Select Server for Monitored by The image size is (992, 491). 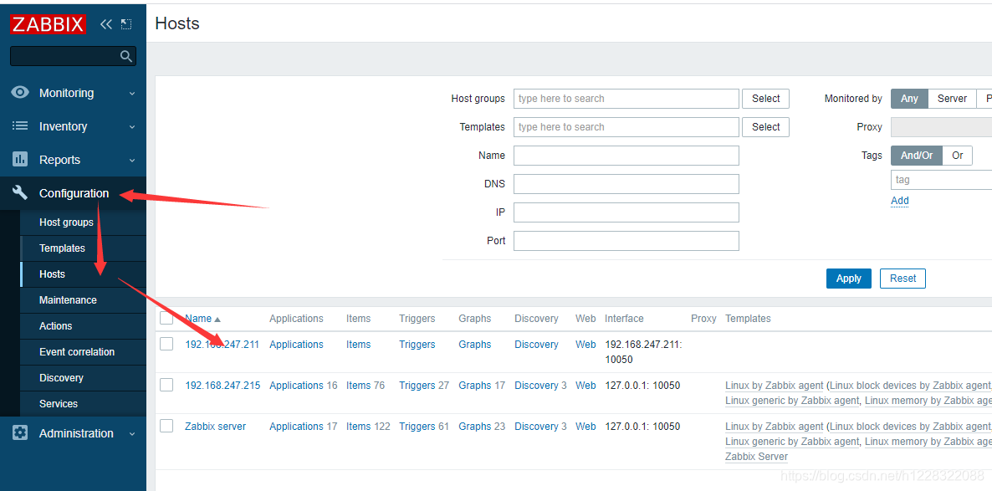point(952,98)
